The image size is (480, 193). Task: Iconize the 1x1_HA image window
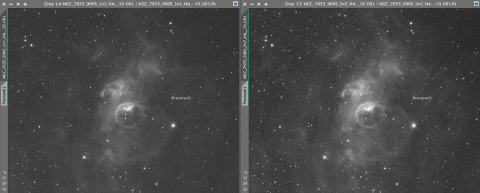(11, 4)
